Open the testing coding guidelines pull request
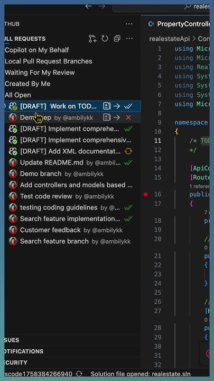This screenshot has height=381, width=214. click(72, 207)
